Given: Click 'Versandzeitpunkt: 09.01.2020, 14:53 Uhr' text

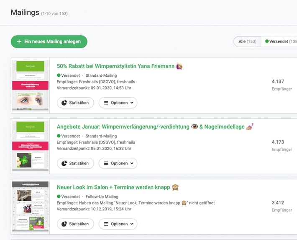Looking at the screenshot, I should (x=94, y=88).
